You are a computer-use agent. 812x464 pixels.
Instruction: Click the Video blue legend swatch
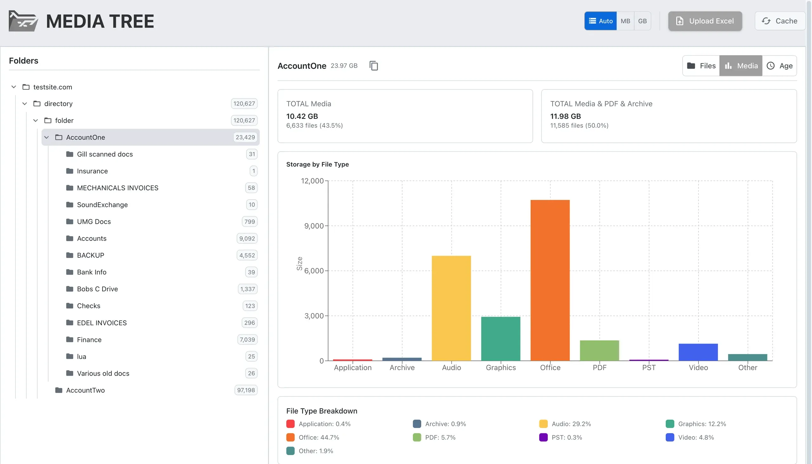[x=670, y=438]
